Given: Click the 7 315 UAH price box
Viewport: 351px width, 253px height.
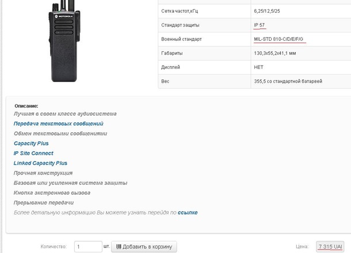Looking at the screenshot, I should 330,247.
